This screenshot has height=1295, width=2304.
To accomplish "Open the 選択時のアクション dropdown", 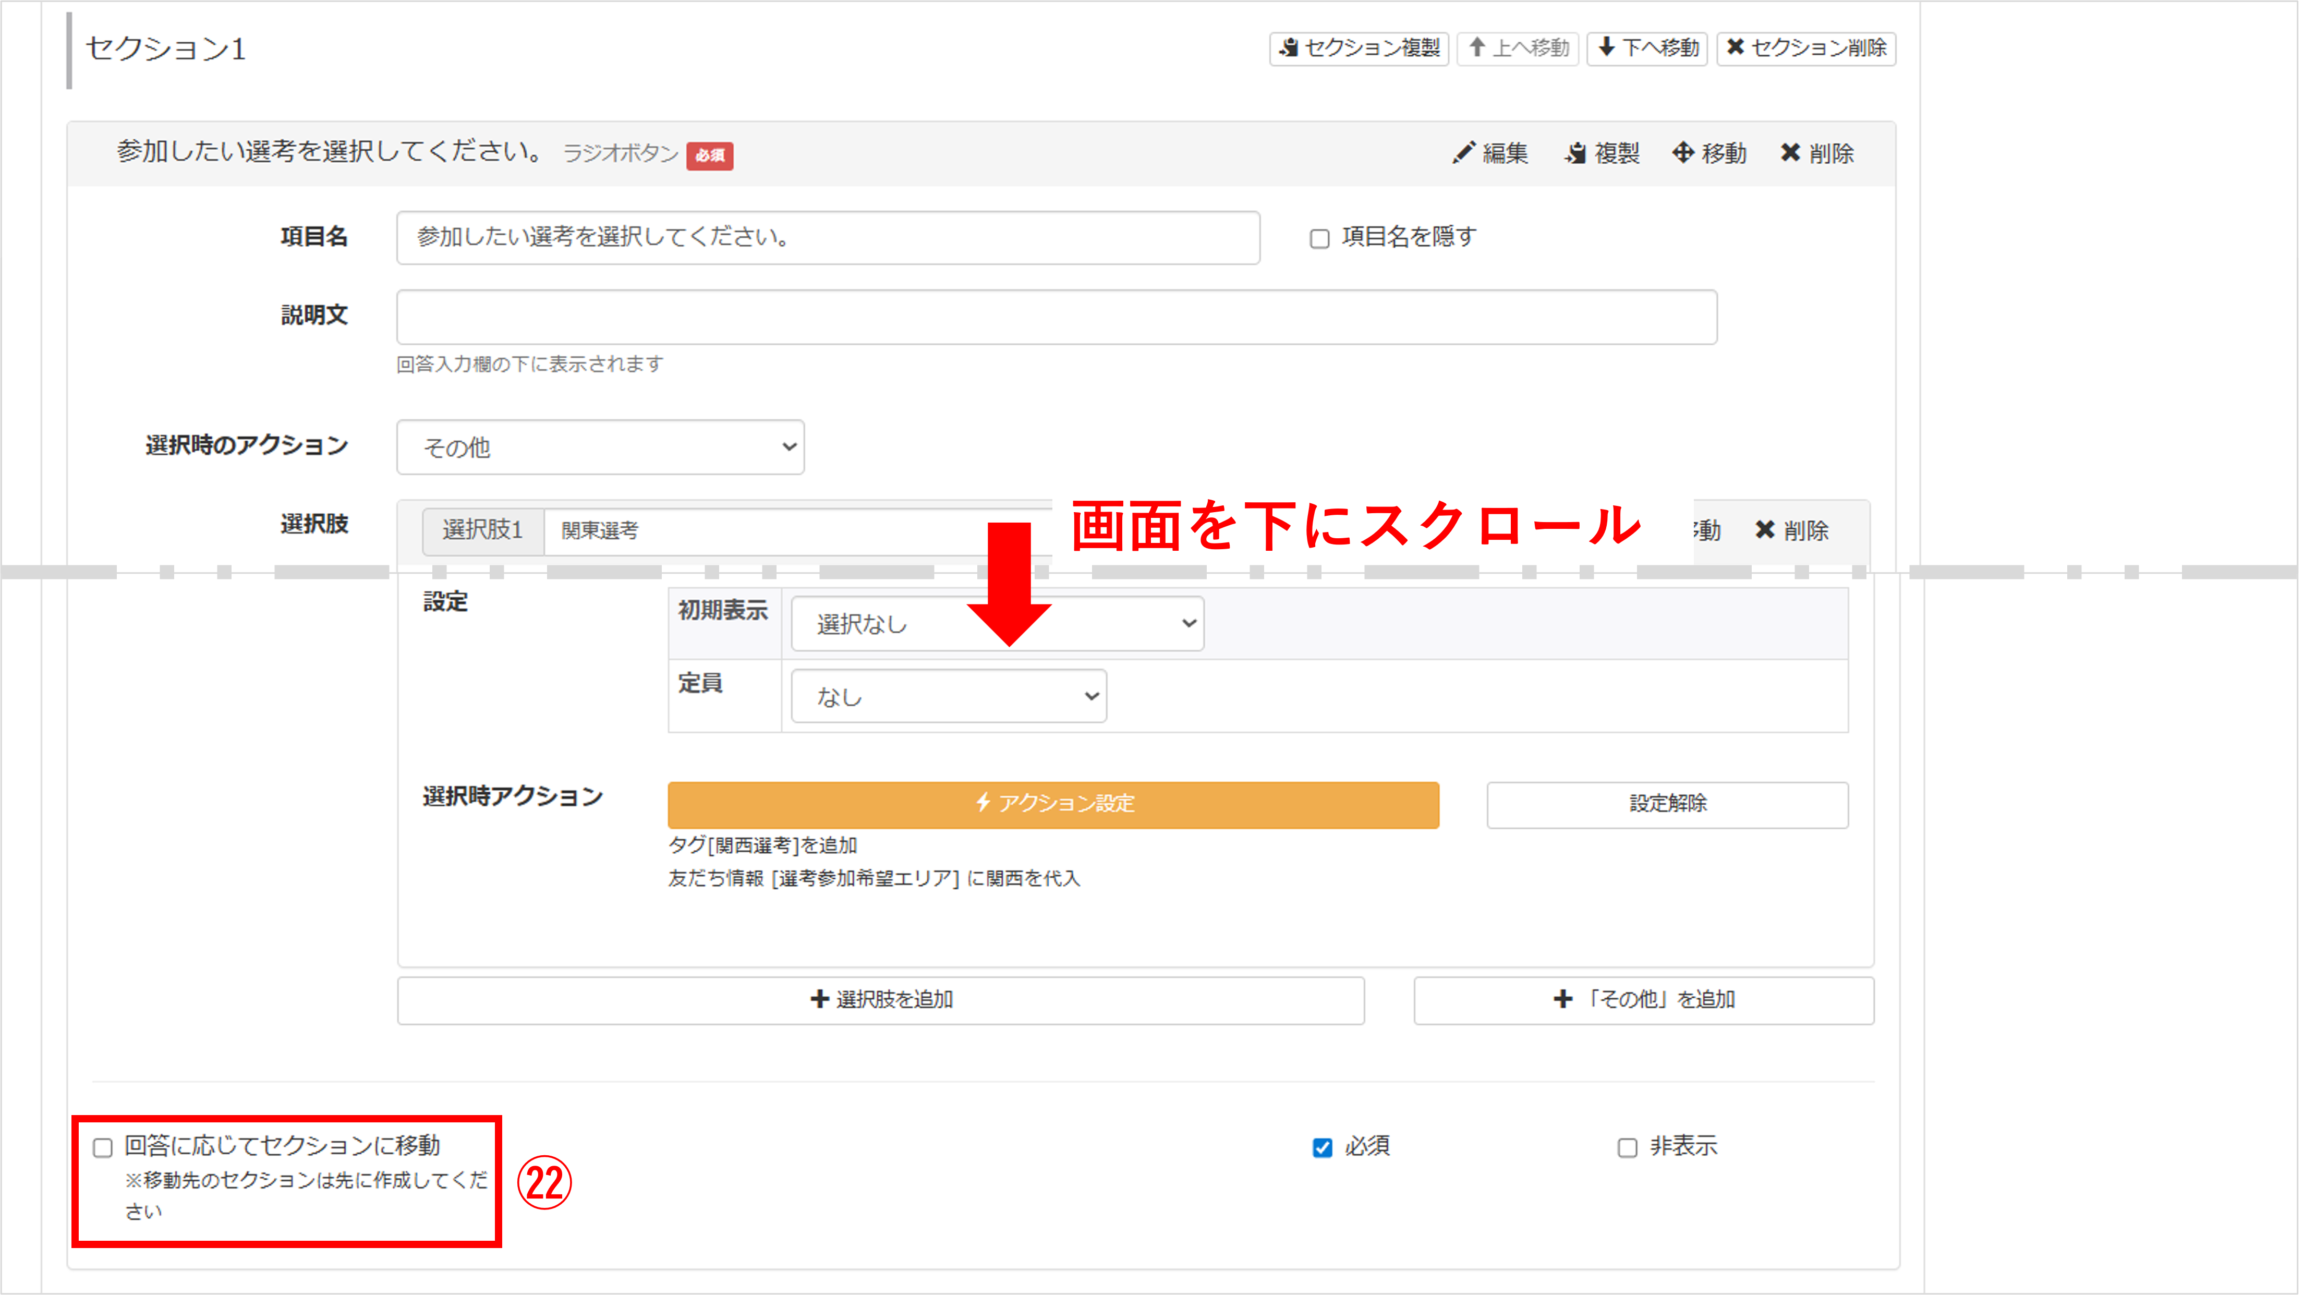I will click(600, 447).
